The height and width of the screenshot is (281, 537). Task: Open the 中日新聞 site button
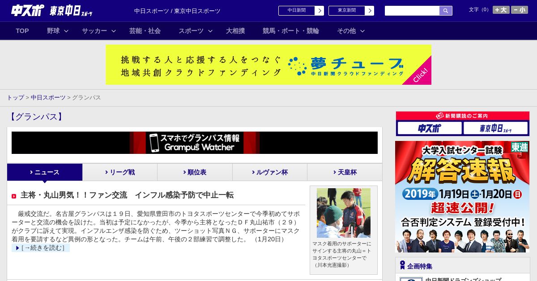[296, 11]
